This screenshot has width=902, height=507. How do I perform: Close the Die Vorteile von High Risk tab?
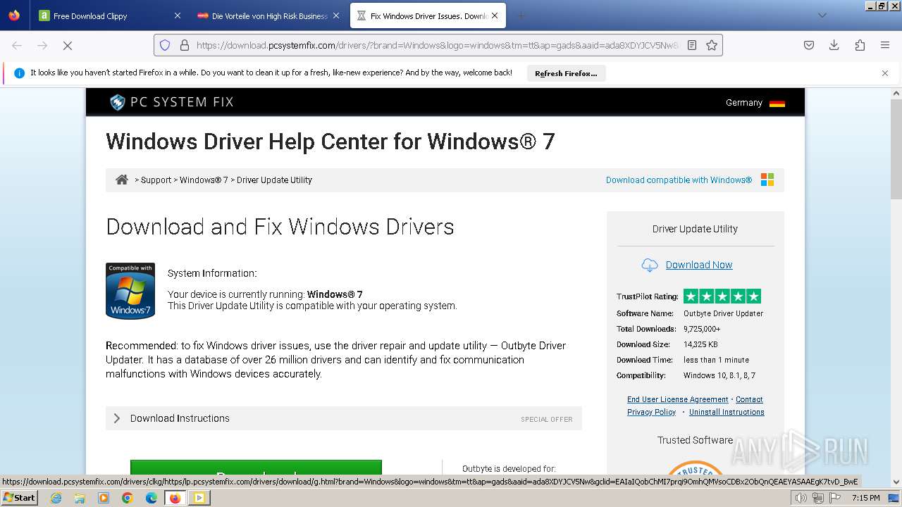(336, 15)
